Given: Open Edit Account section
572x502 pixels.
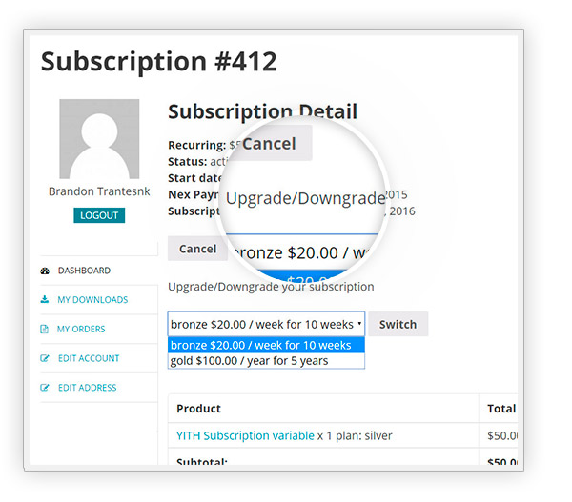Looking at the screenshot, I should [x=89, y=358].
